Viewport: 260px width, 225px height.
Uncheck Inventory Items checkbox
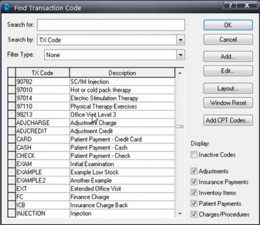point(194,193)
